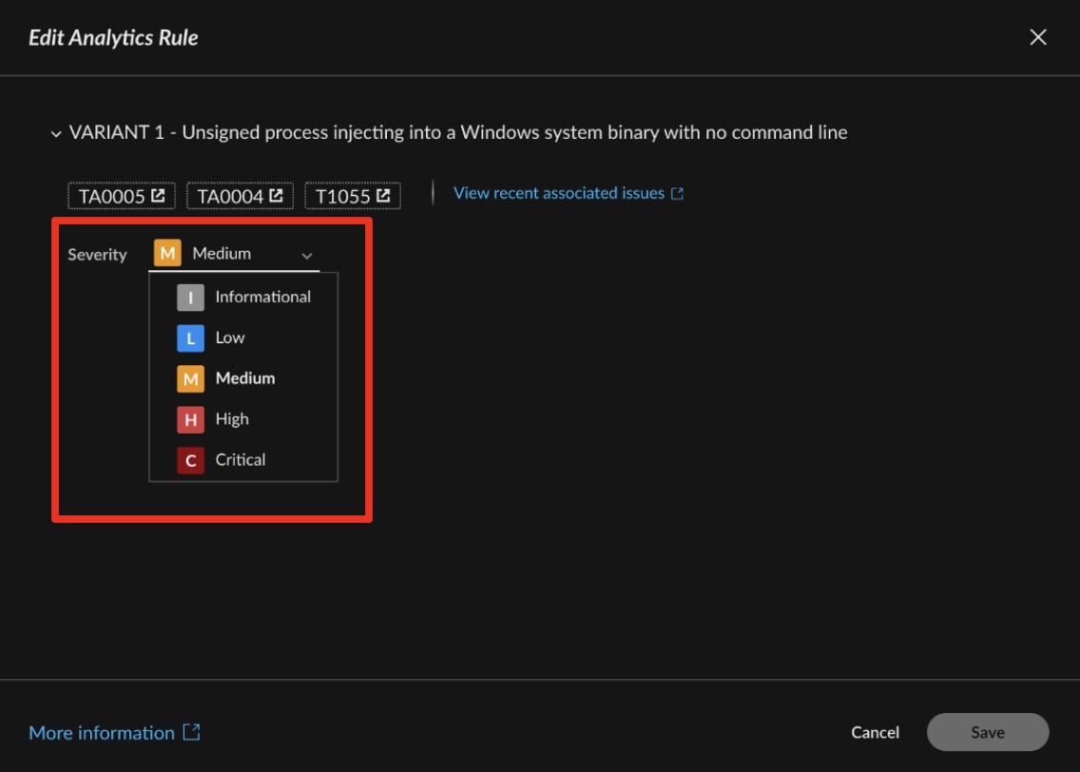
Task: Open the More information external link icon
Action: (x=193, y=732)
